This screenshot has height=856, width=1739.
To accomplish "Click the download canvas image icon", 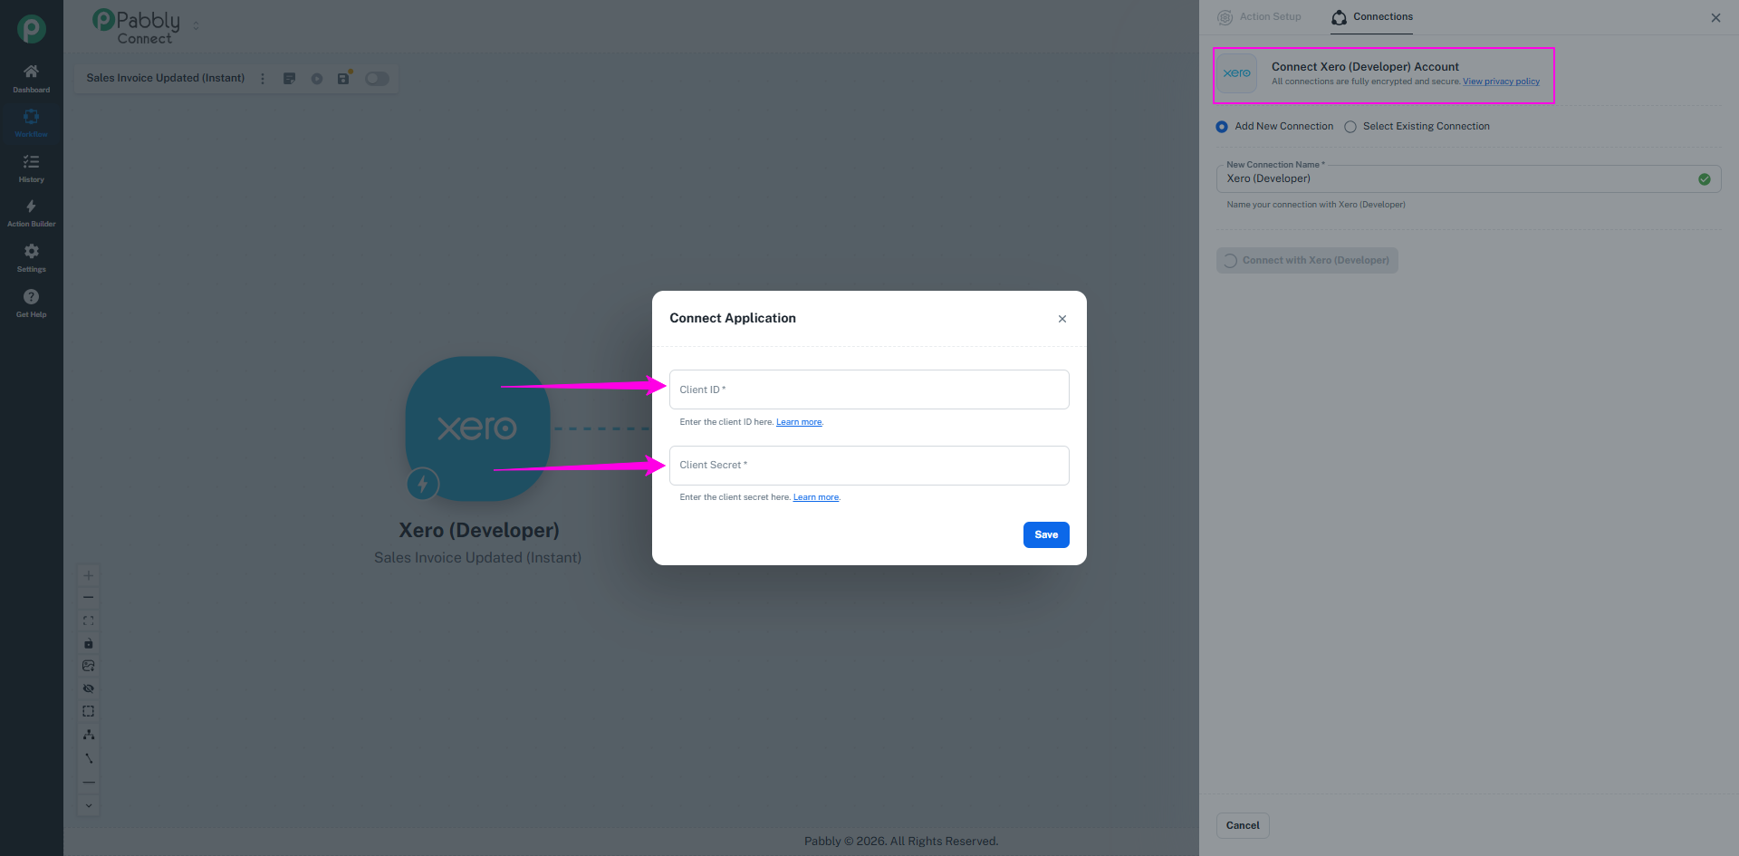I will point(89,666).
